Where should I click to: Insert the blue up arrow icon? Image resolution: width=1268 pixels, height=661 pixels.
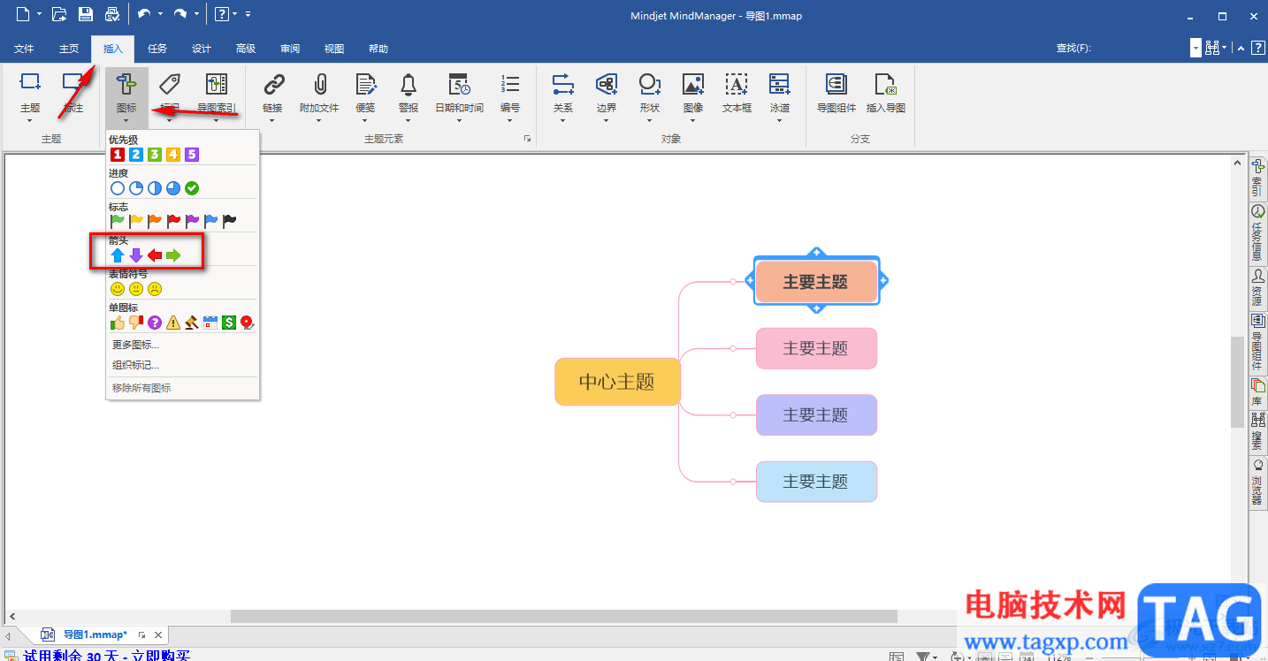coord(118,255)
